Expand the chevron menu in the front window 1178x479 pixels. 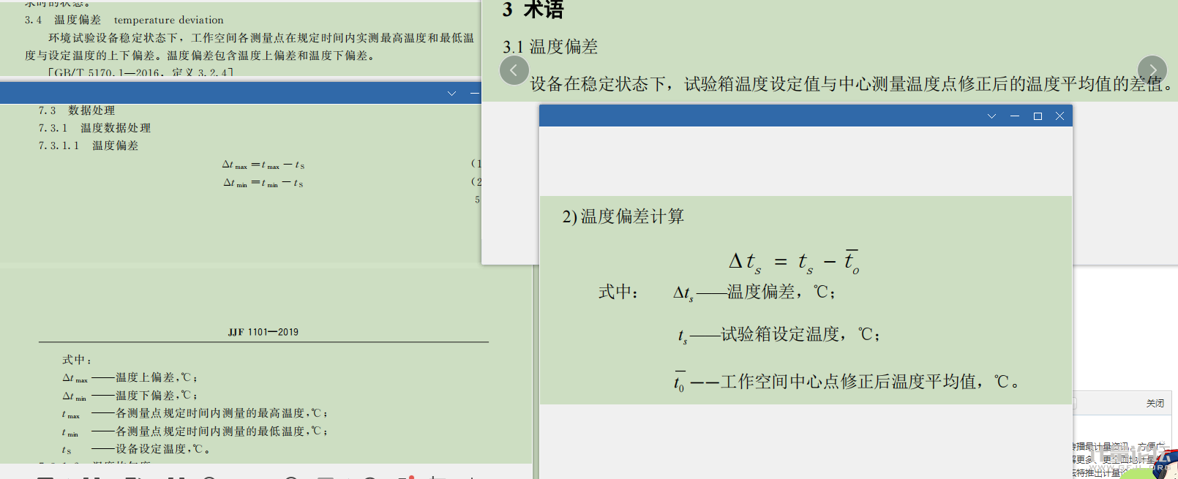991,116
